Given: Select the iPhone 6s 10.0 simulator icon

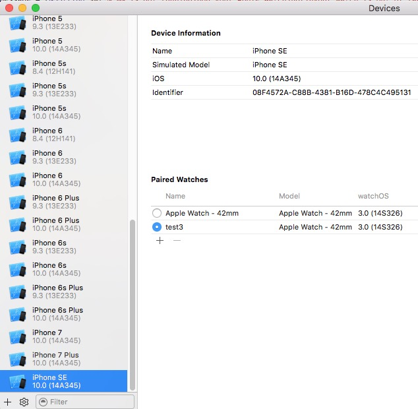Looking at the screenshot, I should pyautogui.click(x=18, y=269).
